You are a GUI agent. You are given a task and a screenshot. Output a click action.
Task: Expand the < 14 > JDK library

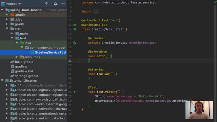7,85
